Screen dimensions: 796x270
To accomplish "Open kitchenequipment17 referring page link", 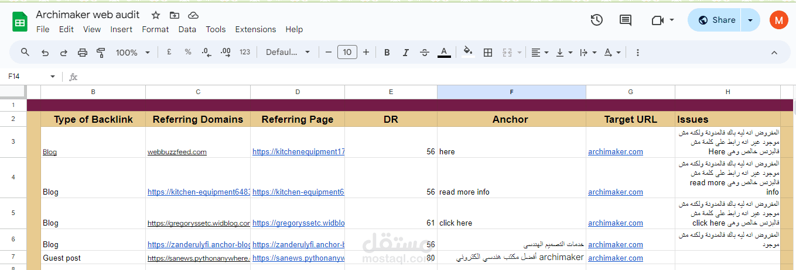I will coord(299,151).
